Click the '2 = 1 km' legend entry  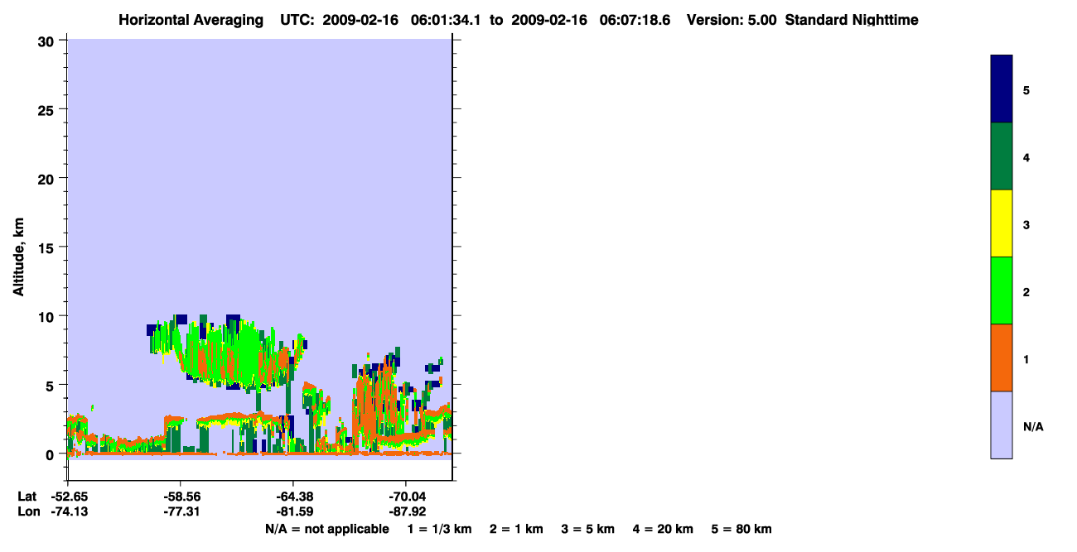click(516, 530)
